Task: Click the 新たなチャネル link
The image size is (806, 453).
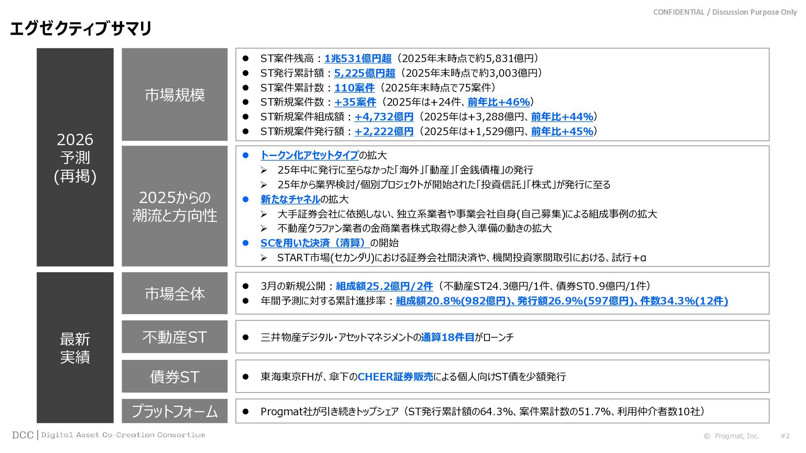Action: tap(290, 199)
